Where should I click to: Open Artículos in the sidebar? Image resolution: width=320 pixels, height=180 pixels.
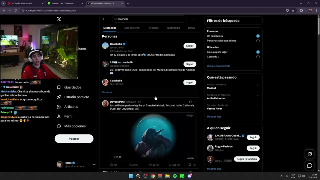pyautogui.click(x=67, y=107)
